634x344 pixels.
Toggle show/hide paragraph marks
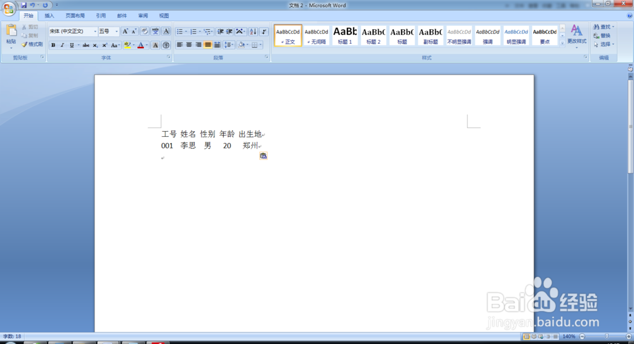[264, 32]
